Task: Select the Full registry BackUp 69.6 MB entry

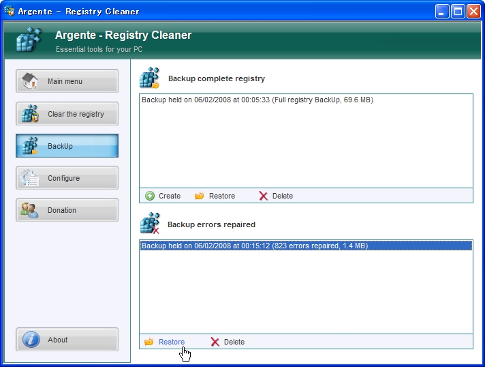Action: coord(306,100)
